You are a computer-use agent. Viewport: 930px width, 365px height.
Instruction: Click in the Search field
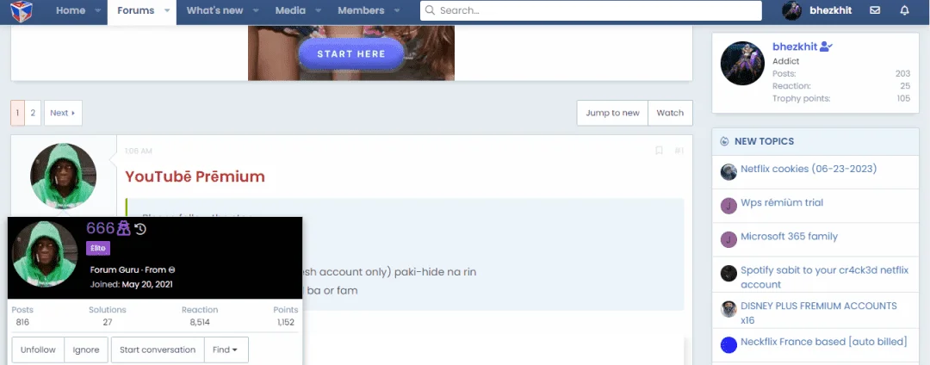pyautogui.click(x=591, y=10)
